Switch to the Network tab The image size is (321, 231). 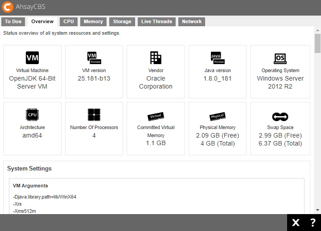[192, 21]
